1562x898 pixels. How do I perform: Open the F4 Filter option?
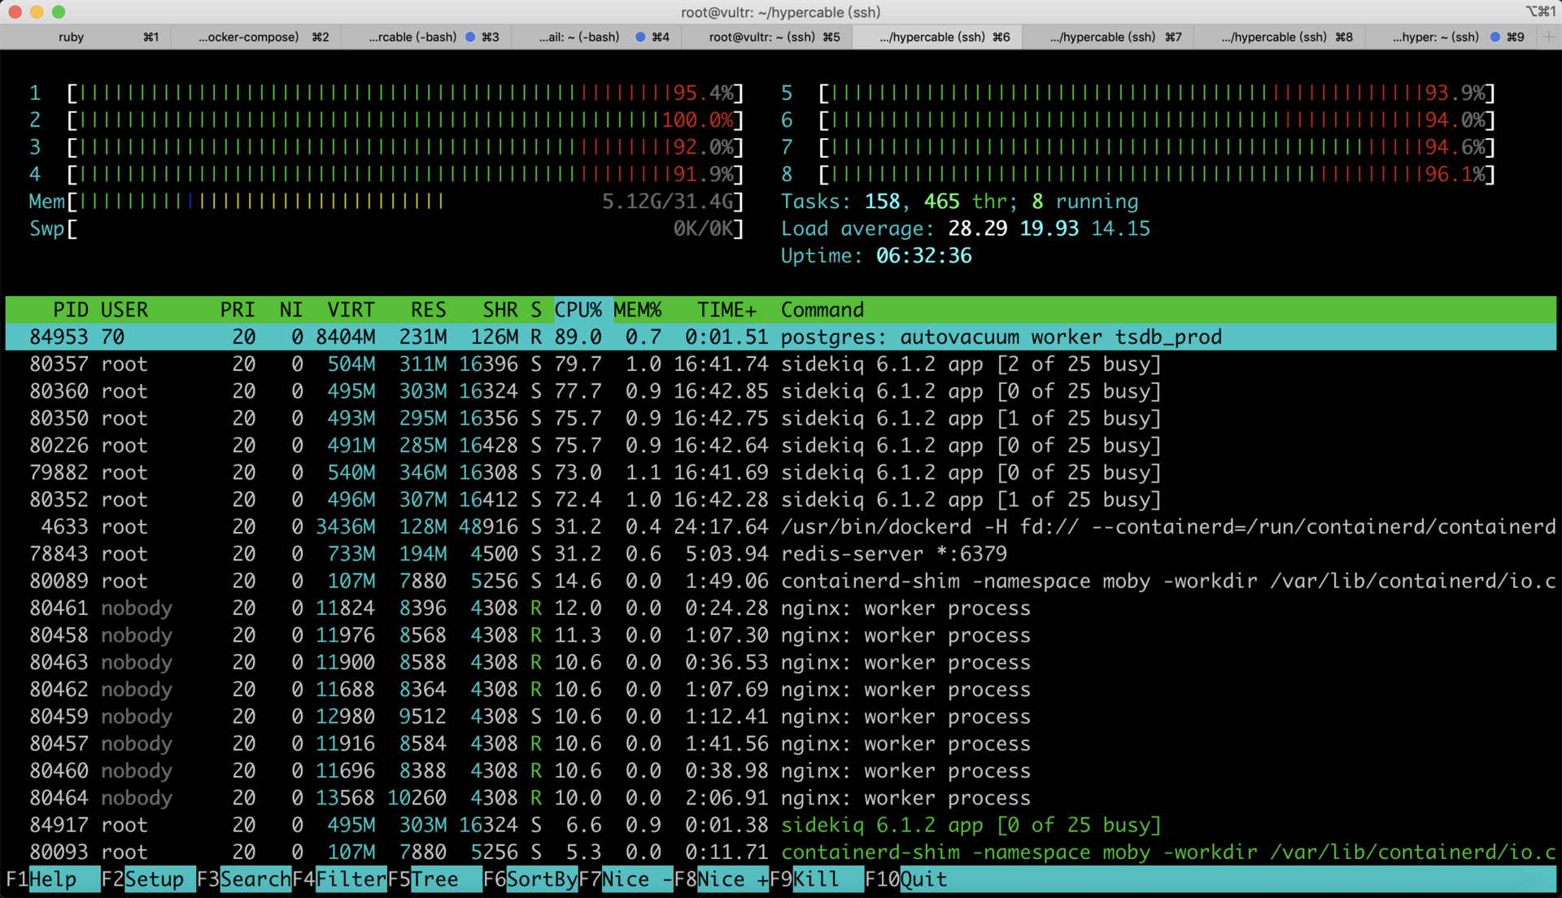[x=339, y=879]
